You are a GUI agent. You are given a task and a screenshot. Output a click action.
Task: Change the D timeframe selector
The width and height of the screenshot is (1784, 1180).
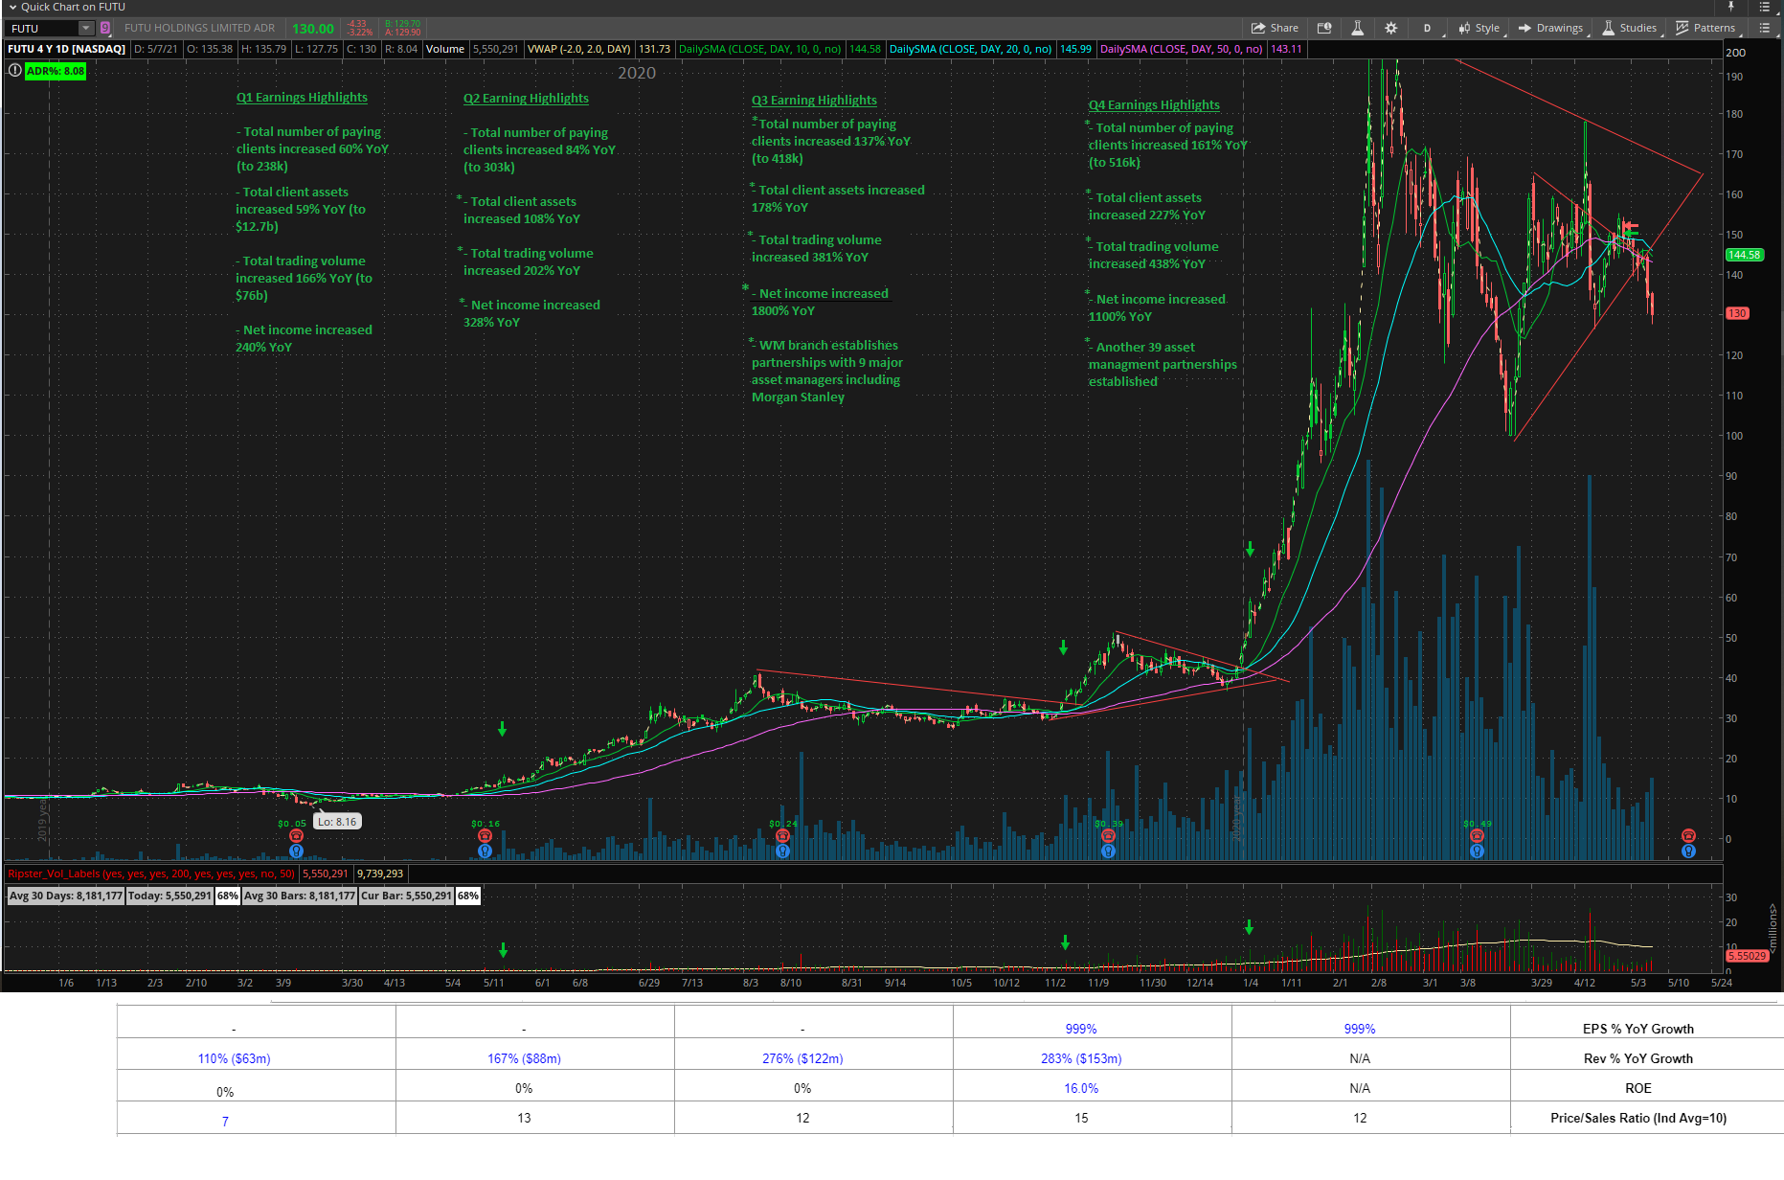(x=1427, y=28)
